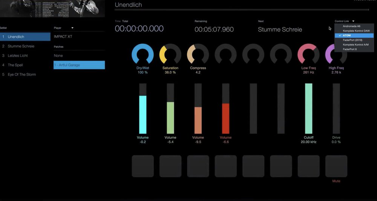The height and width of the screenshot is (201, 377).
Task: Click the Drive fader at 0.0 %
Action: 336,109
